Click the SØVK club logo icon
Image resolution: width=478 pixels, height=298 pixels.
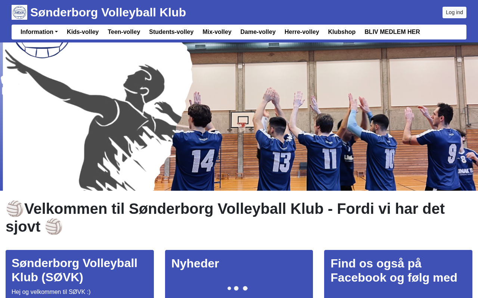click(x=19, y=12)
